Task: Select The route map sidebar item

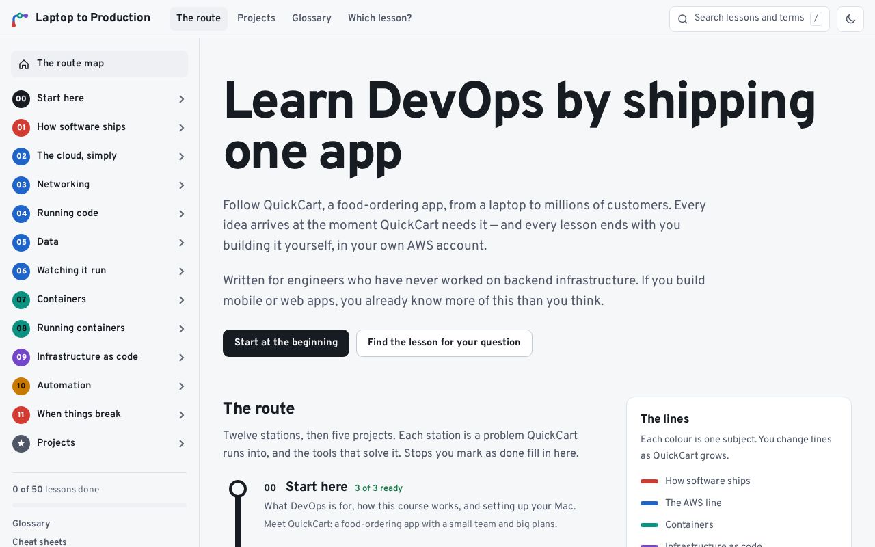Action: [99, 64]
